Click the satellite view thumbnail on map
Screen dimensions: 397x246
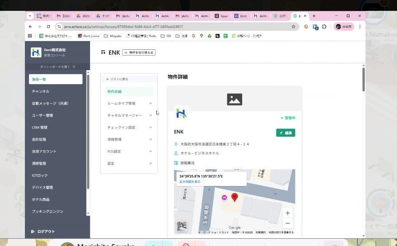pyautogui.click(x=182, y=226)
